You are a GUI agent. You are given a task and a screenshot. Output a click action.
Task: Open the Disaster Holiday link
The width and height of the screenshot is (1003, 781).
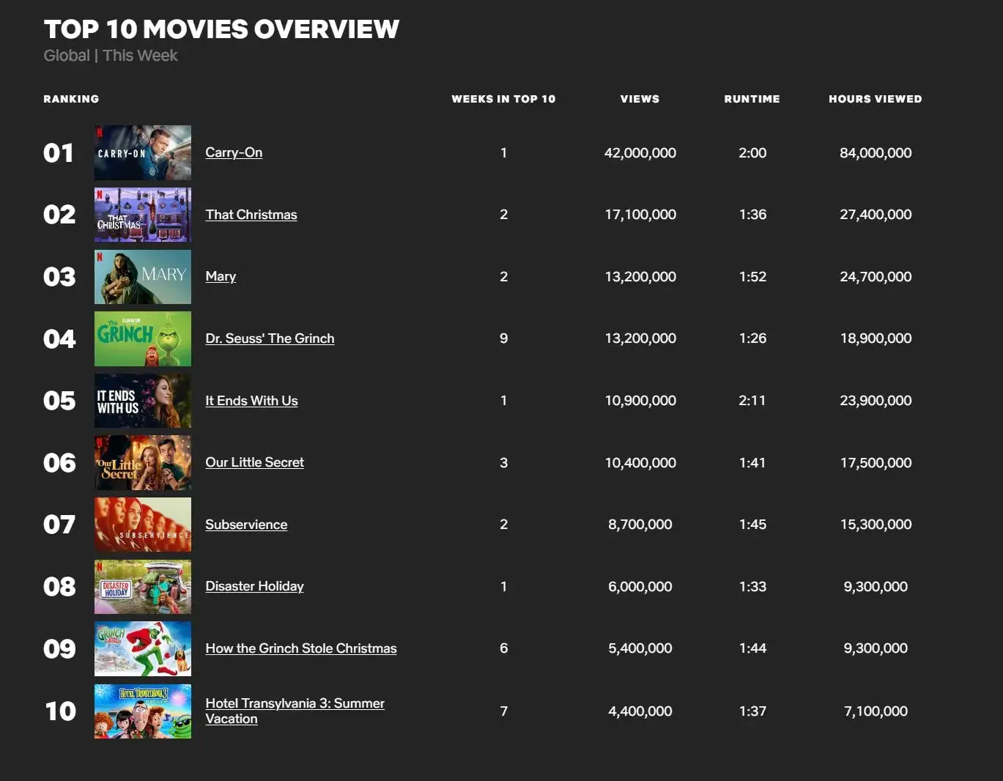coord(254,586)
